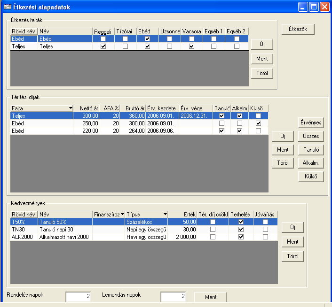332x307 pixels.
Task: Maximize the Étkezési alapadatok window
Action: click(314, 7)
